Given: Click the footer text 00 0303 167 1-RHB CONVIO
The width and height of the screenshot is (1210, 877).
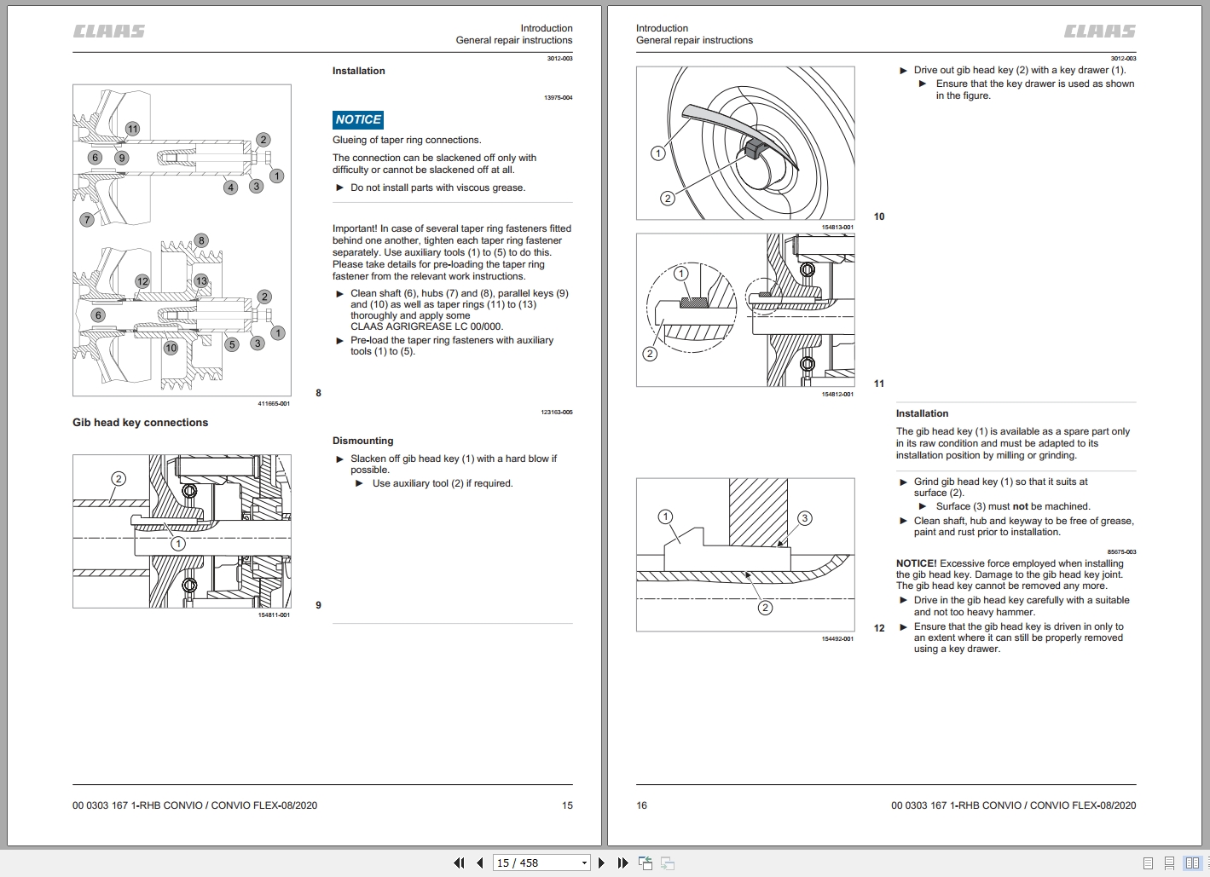Looking at the screenshot, I should pyautogui.click(x=194, y=805).
